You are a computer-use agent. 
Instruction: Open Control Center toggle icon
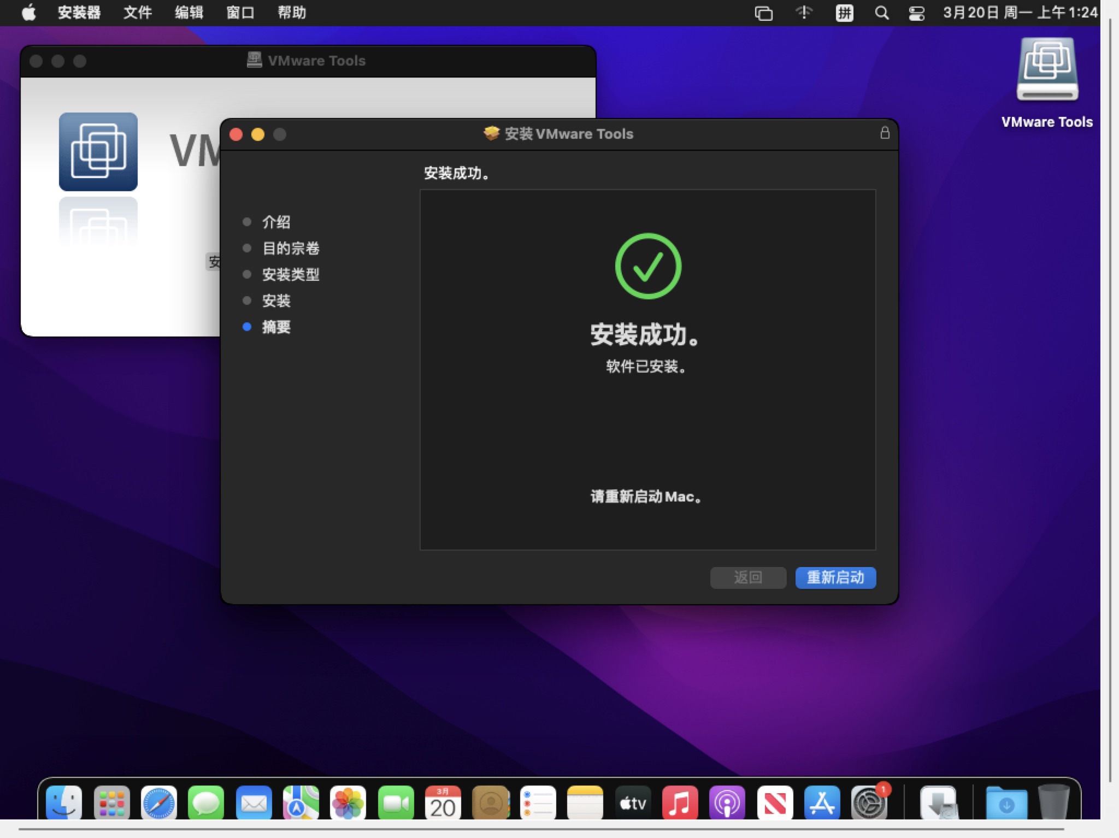tap(916, 12)
